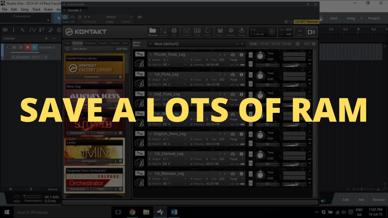This screenshot has width=388, height=218.
Task: Mute the Kontakt 5 track
Action: 14,47
